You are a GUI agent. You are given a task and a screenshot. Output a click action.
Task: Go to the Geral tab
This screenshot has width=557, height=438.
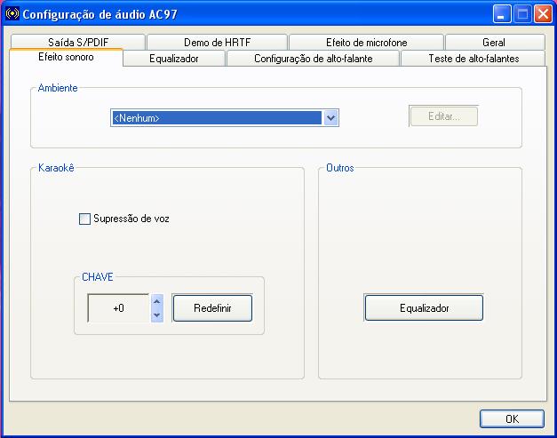pyautogui.click(x=495, y=42)
